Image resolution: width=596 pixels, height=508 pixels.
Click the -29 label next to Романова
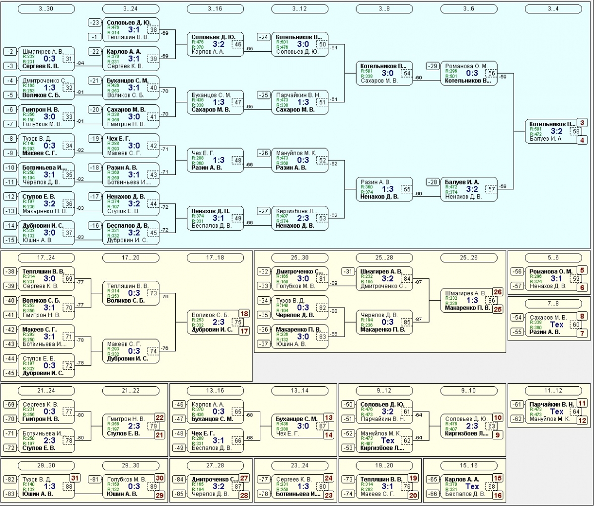[x=433, y=66]
